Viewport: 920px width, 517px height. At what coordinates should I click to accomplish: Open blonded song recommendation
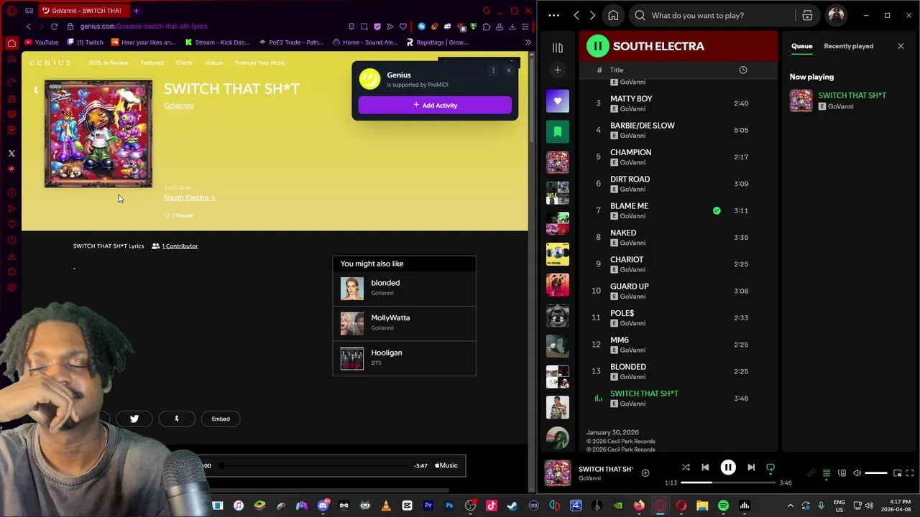point(404,287)
